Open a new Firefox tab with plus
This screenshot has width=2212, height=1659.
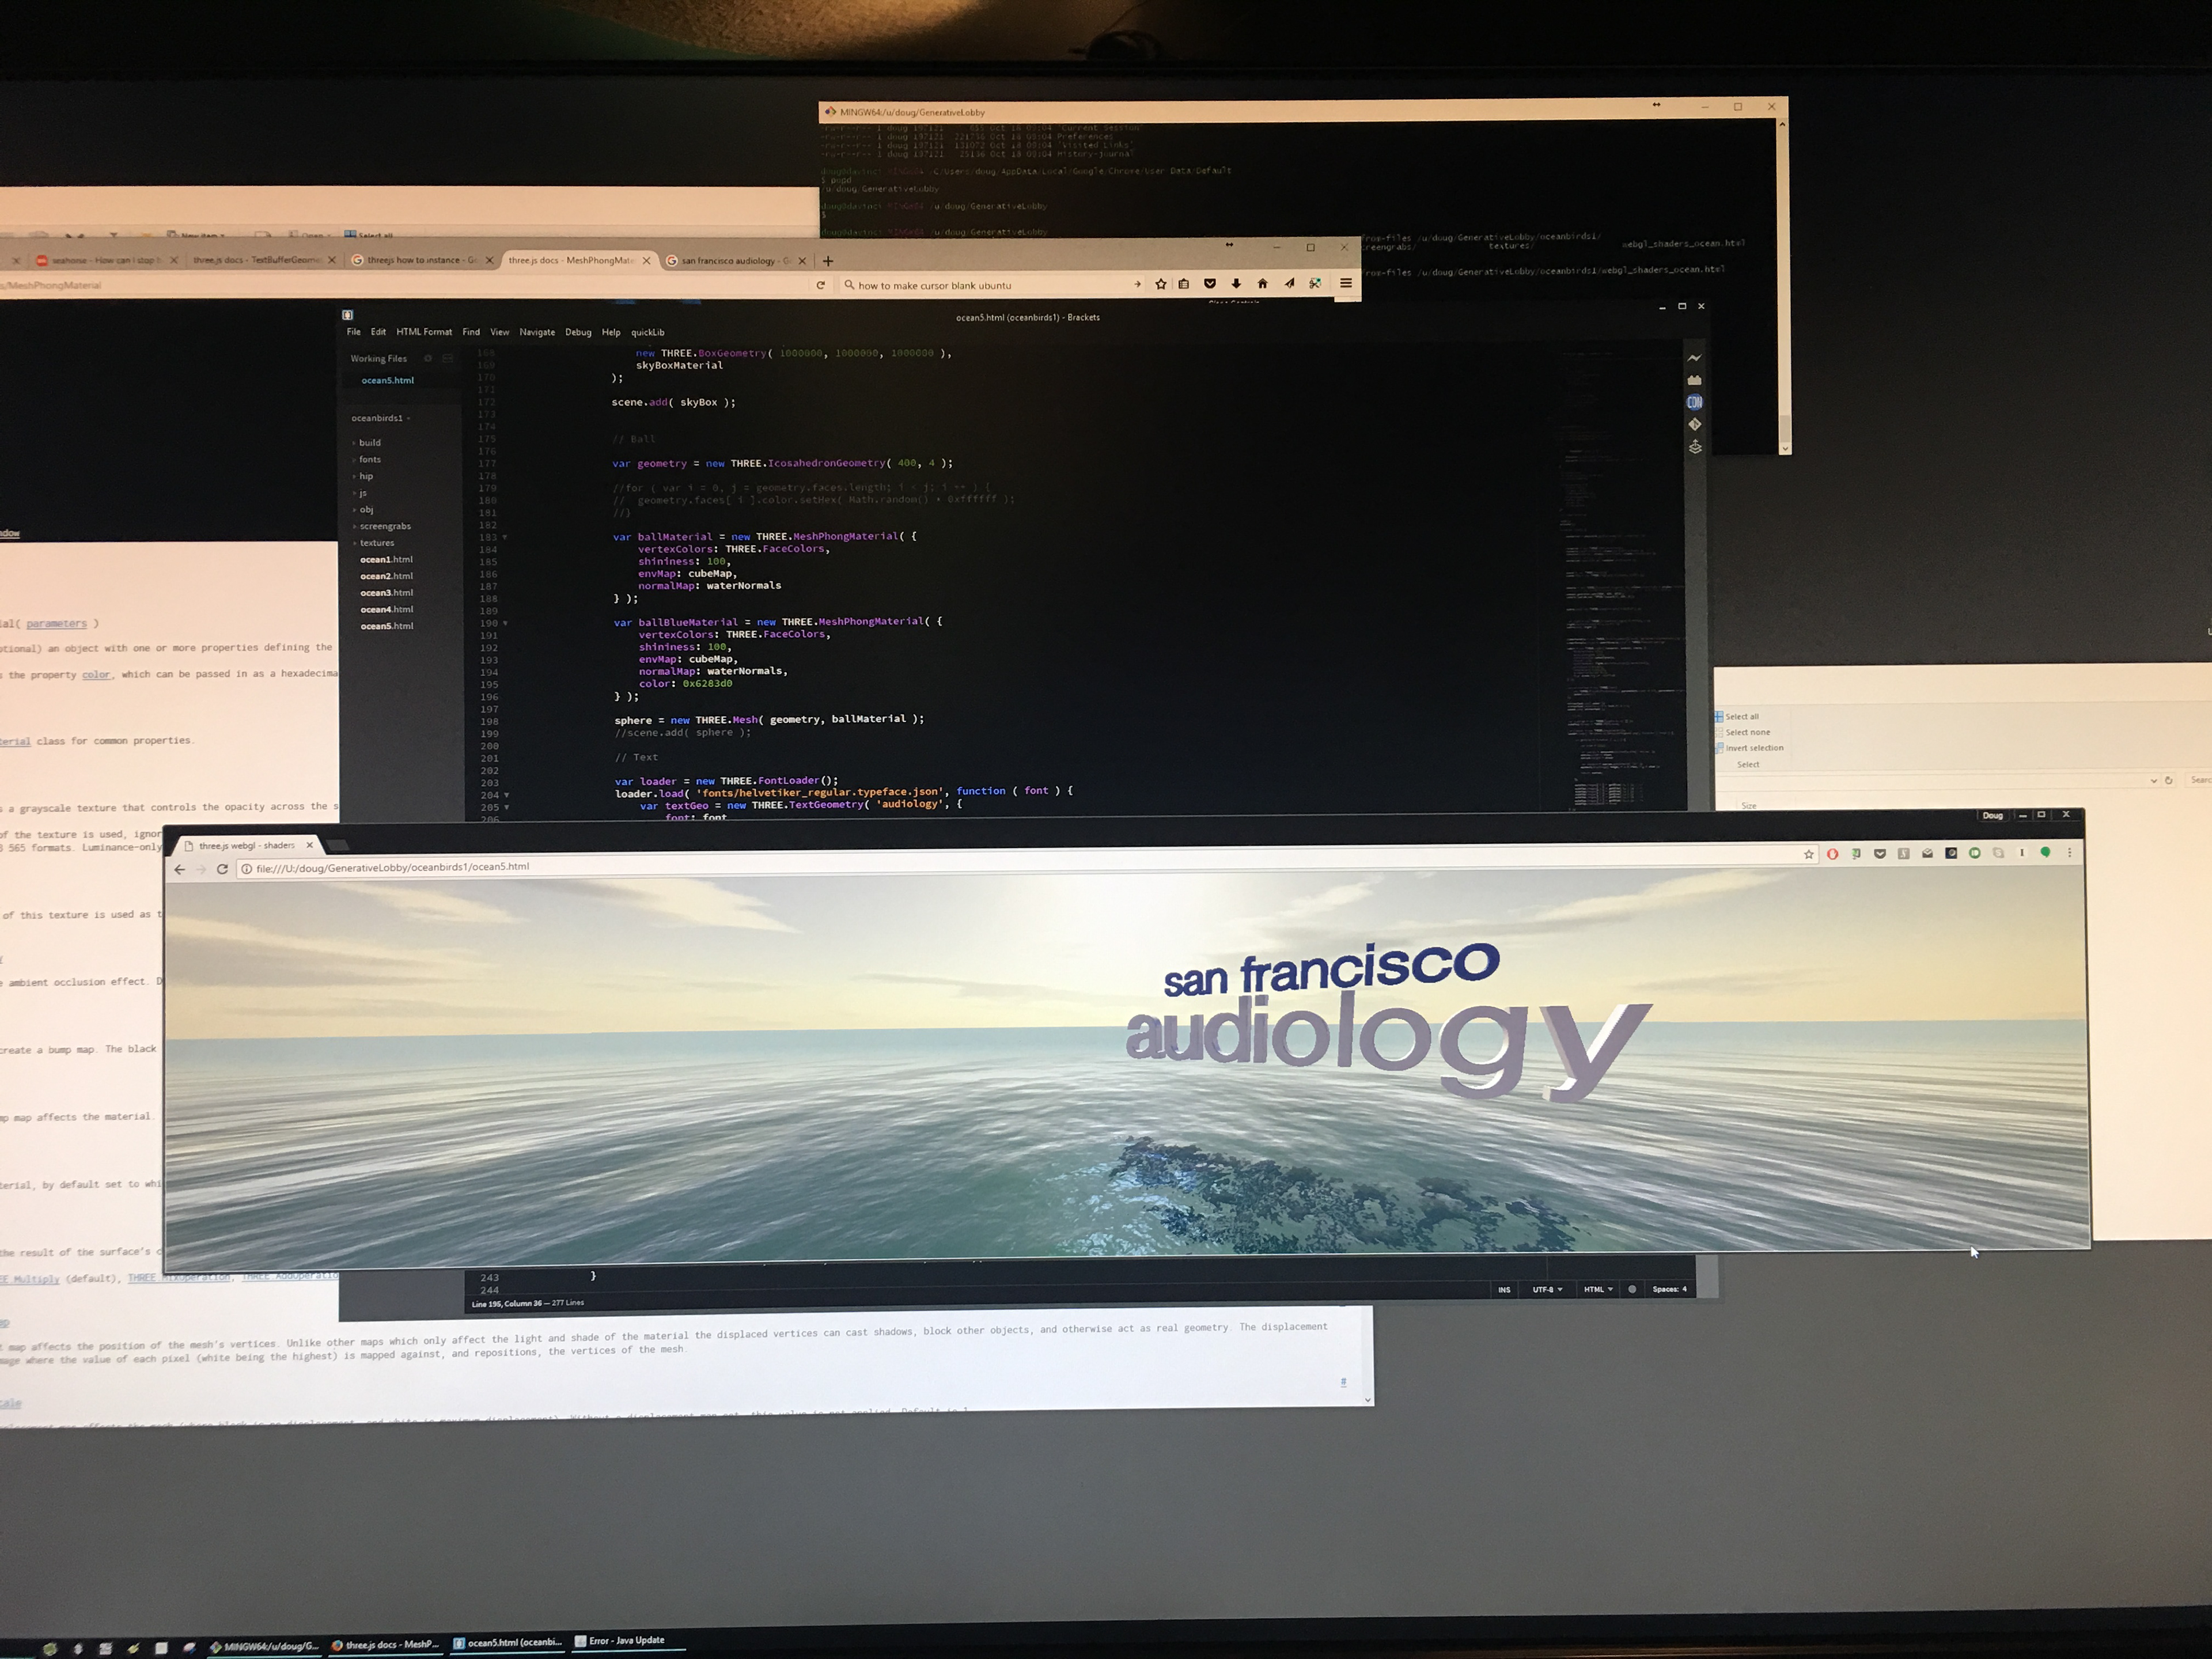point(827,261)
